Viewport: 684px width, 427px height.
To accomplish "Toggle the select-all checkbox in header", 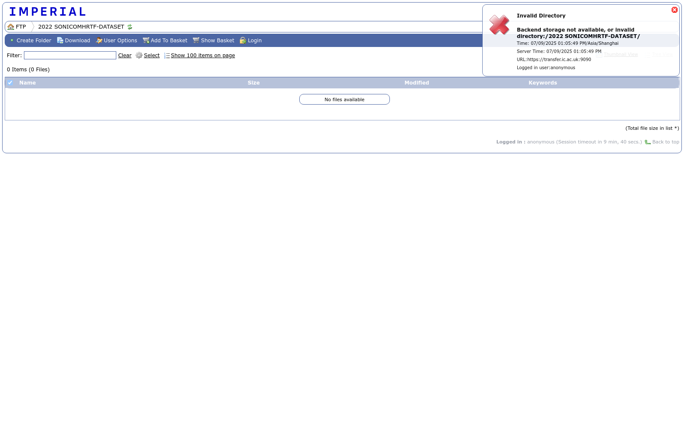I will pos(10,83).
